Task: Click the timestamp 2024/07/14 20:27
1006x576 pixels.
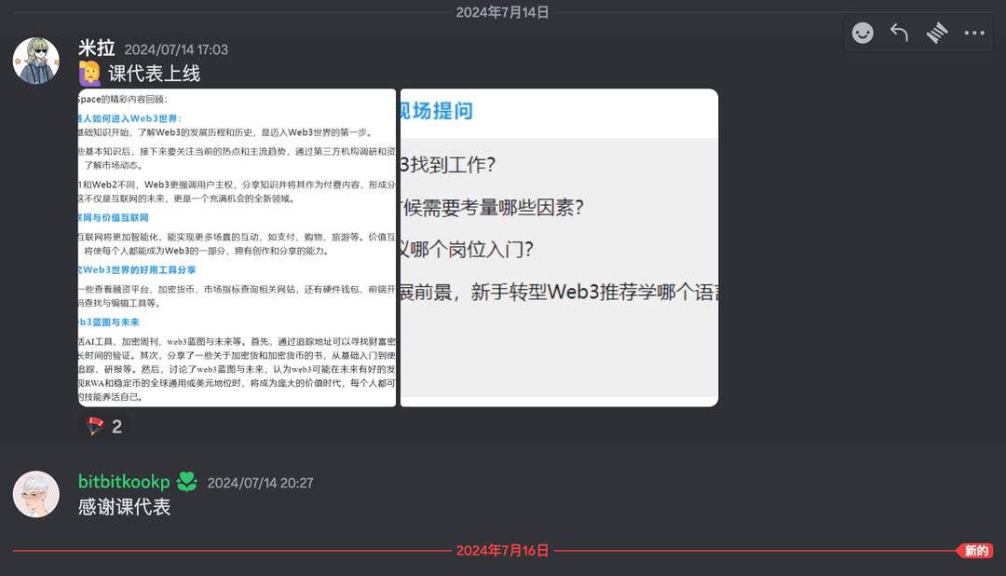Action: pos(260,483)
